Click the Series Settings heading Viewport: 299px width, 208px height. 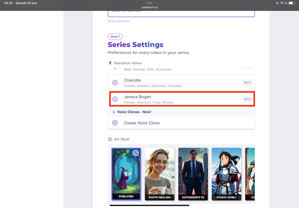[x=136, y=45]
